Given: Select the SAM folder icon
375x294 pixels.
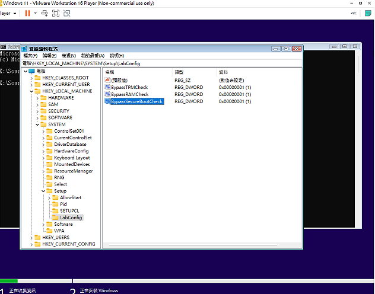Looking at the screenshot, I should pyautogui.click(x=43, y=104).
